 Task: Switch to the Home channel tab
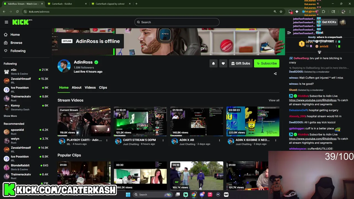coord(64,88)
